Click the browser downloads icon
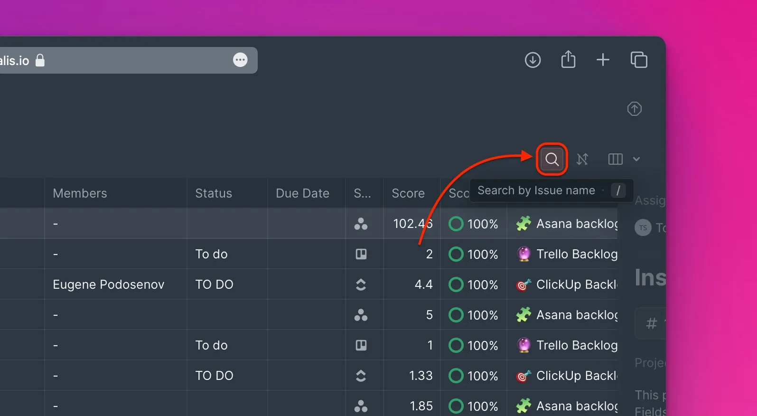This screenshot has width=757, height=416. click(x=533, y=60)
